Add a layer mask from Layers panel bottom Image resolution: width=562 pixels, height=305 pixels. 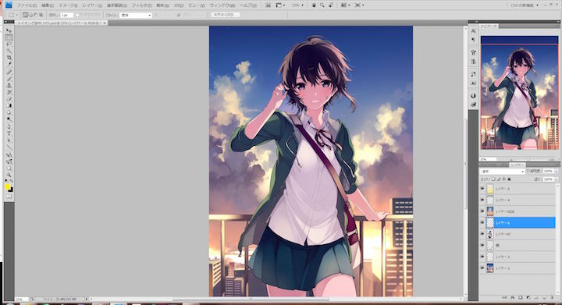coord(521,297)
